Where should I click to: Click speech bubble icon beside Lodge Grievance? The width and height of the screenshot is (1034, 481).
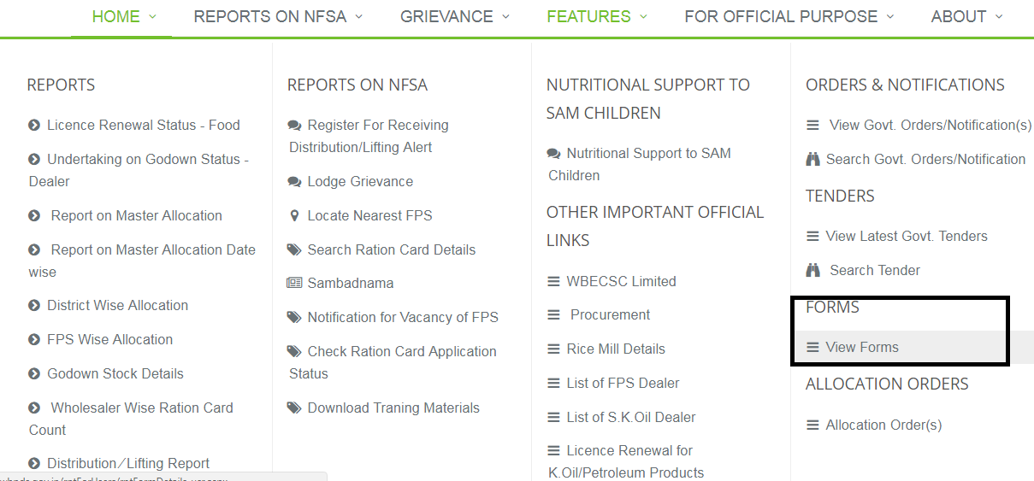[x=295, y=182]
